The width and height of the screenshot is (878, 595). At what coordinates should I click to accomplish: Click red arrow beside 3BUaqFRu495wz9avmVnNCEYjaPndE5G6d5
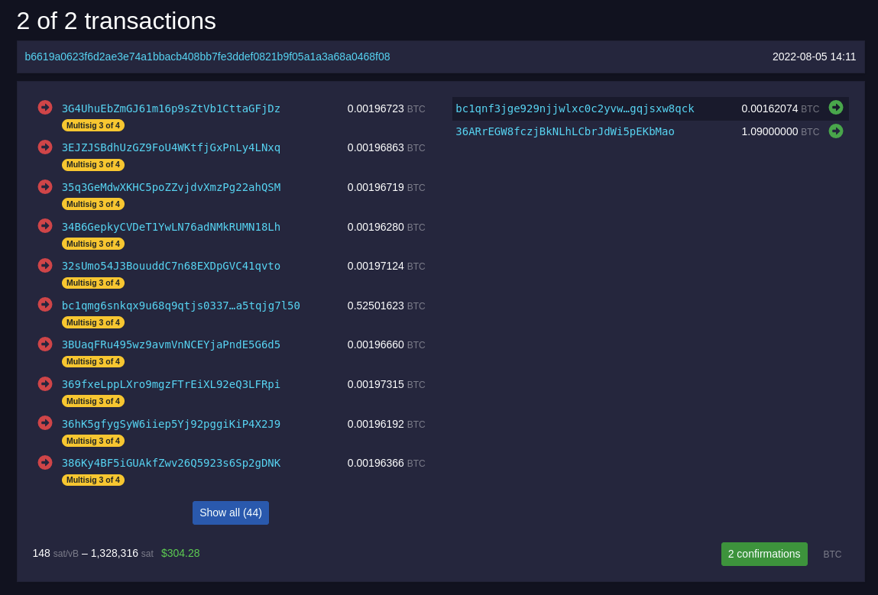45,344
